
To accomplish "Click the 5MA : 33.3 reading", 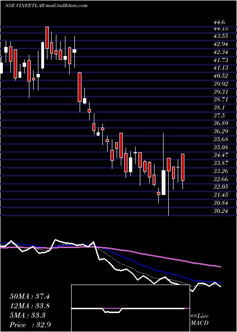I will pyautogui.click(x=27, y=315).
